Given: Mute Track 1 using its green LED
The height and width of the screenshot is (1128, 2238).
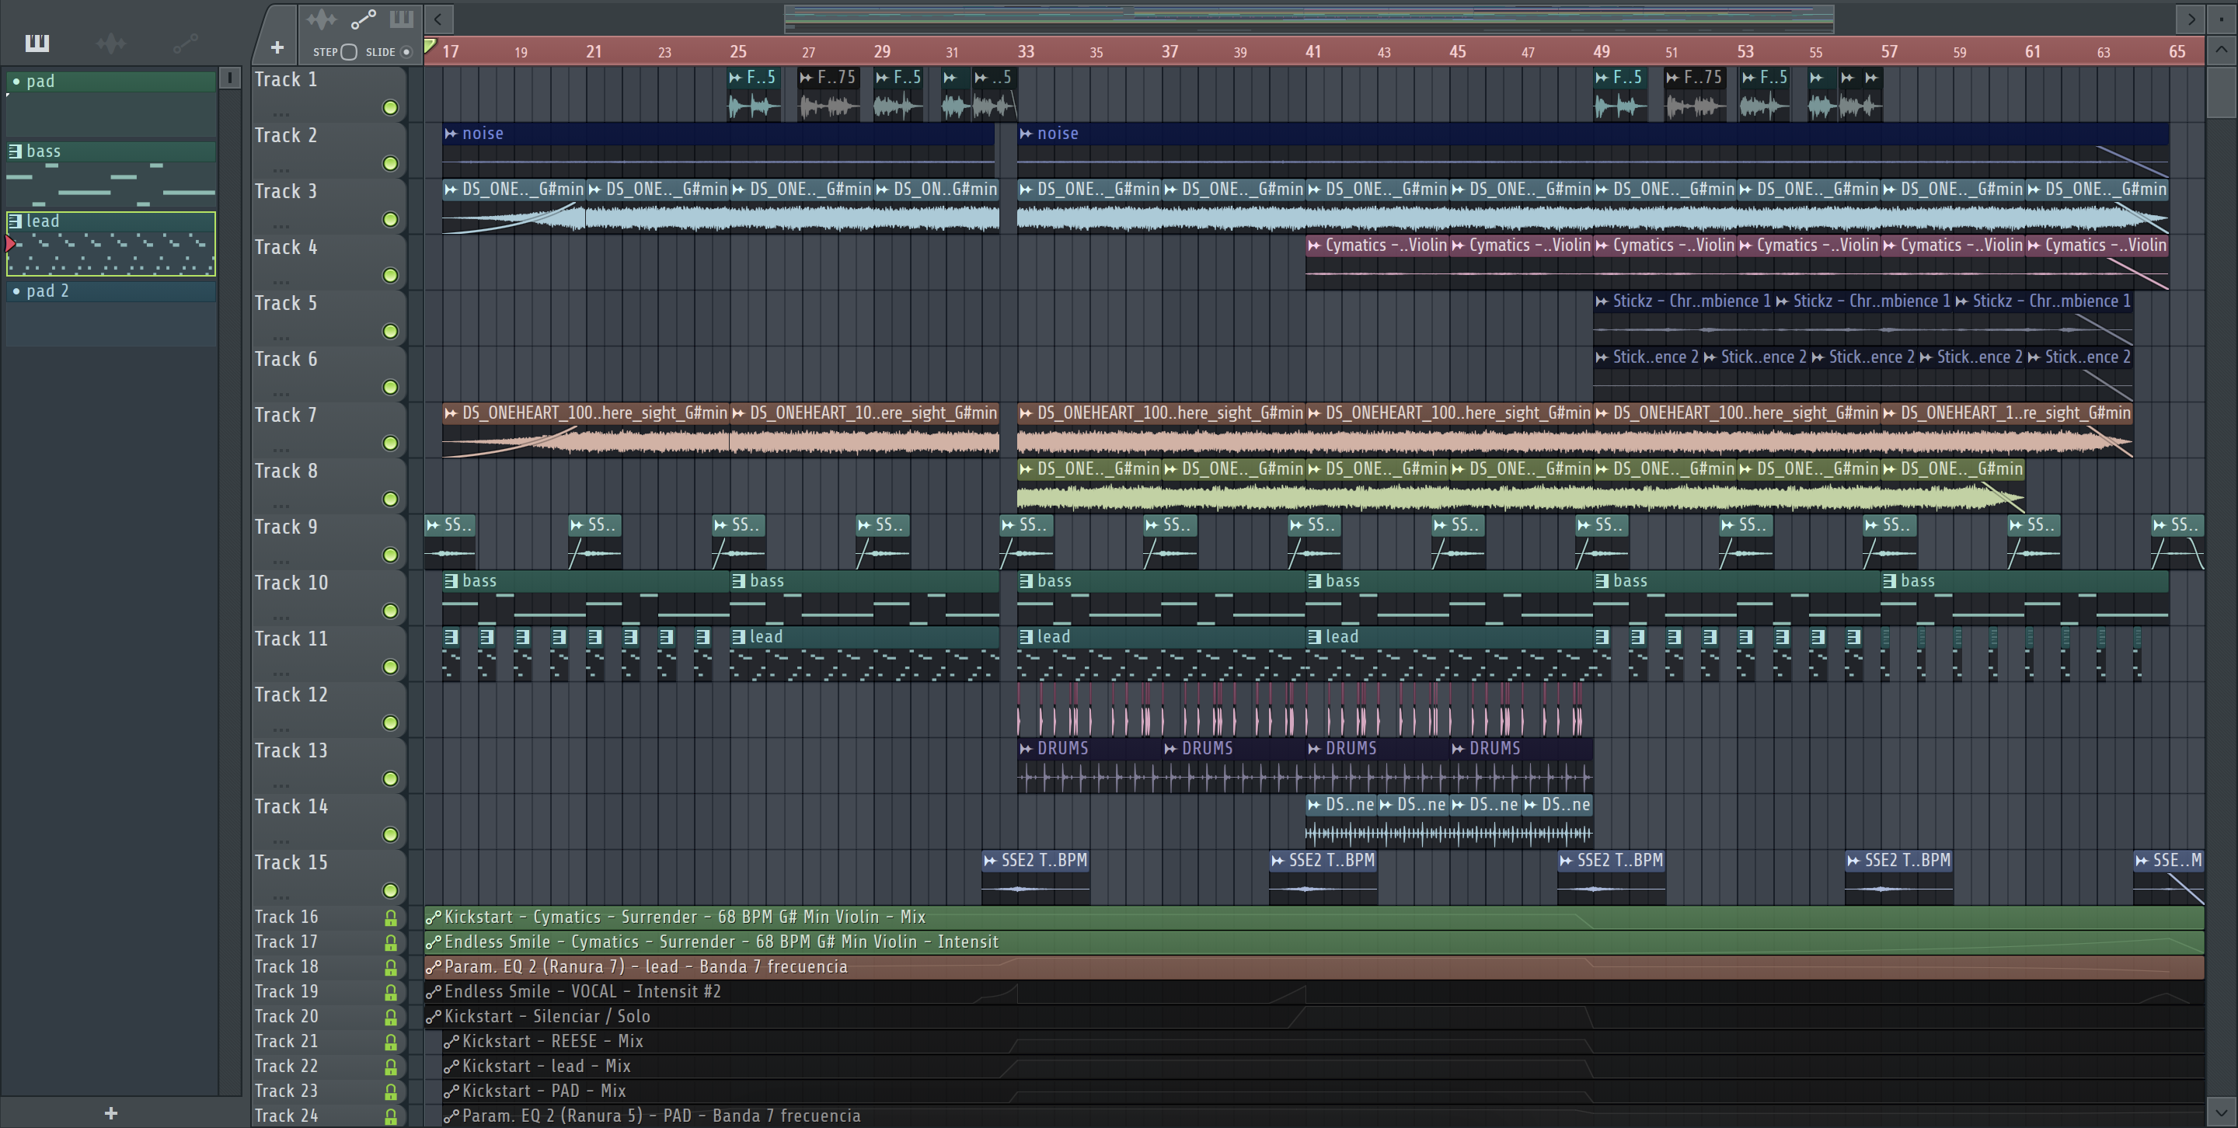Looking at the screenshot, I should [390, 108].
